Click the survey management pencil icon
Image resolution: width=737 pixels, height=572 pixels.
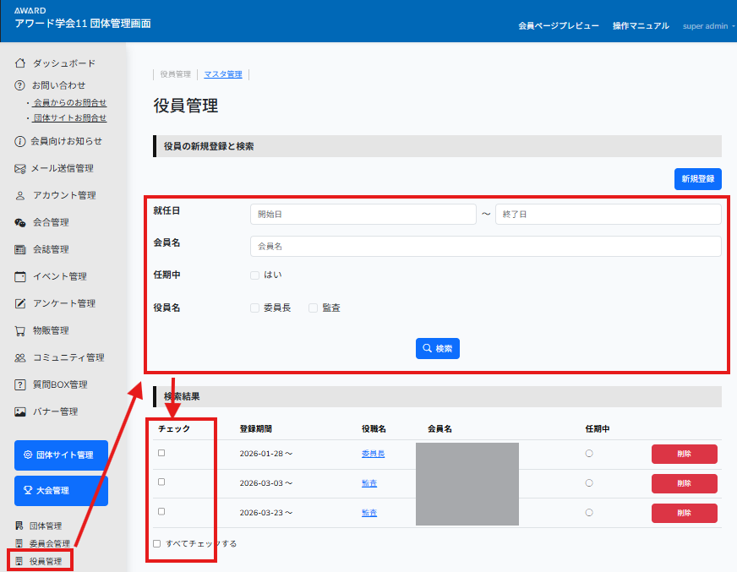tap(20, 303)
